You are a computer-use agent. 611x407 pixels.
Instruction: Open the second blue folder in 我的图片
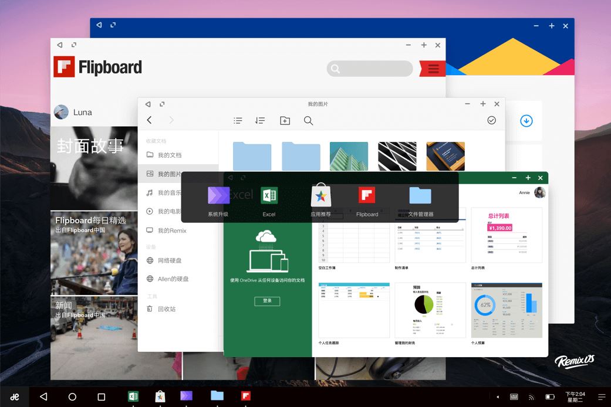[301, 156]
